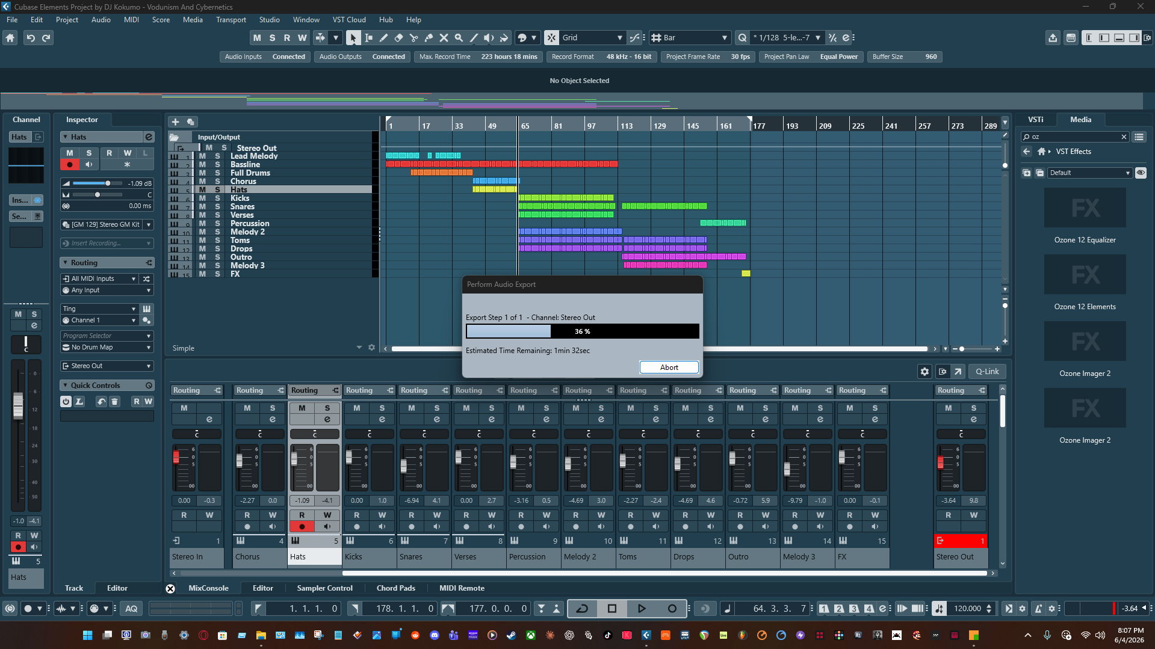Click the tempo value 120.000
This screenshot has height=649, width=1155.
(x=967, y=609)
